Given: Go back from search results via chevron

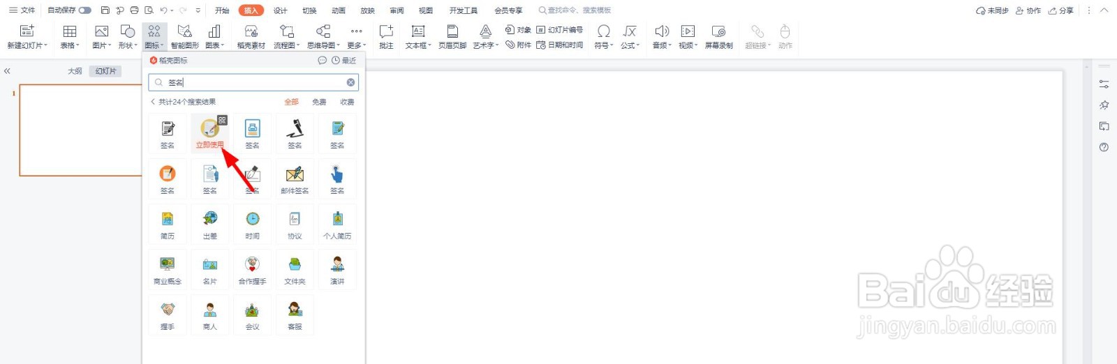Looking at the screenshot, I should [x=153, y=102].
